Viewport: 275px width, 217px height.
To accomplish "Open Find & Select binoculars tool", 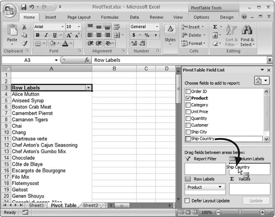I will [x=247, y=36].
